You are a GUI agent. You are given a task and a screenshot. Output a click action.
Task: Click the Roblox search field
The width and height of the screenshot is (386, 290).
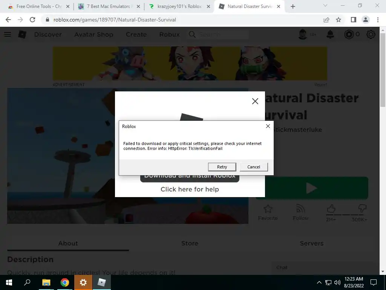tap(218, 34)
